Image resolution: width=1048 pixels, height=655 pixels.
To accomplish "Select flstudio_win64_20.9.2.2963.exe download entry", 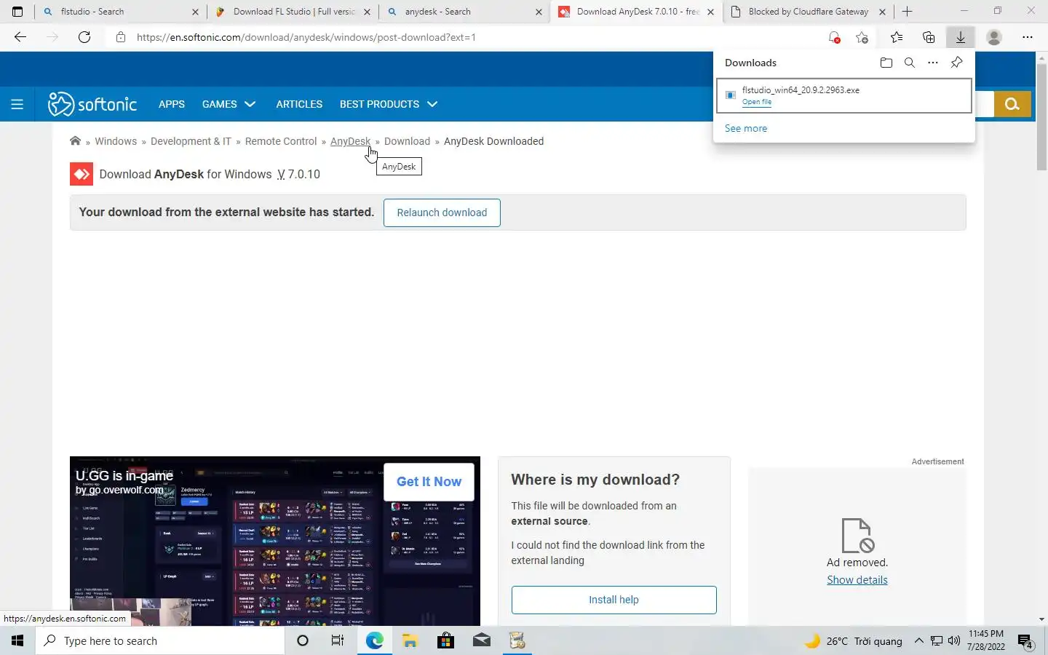I will tap(844, 95).
